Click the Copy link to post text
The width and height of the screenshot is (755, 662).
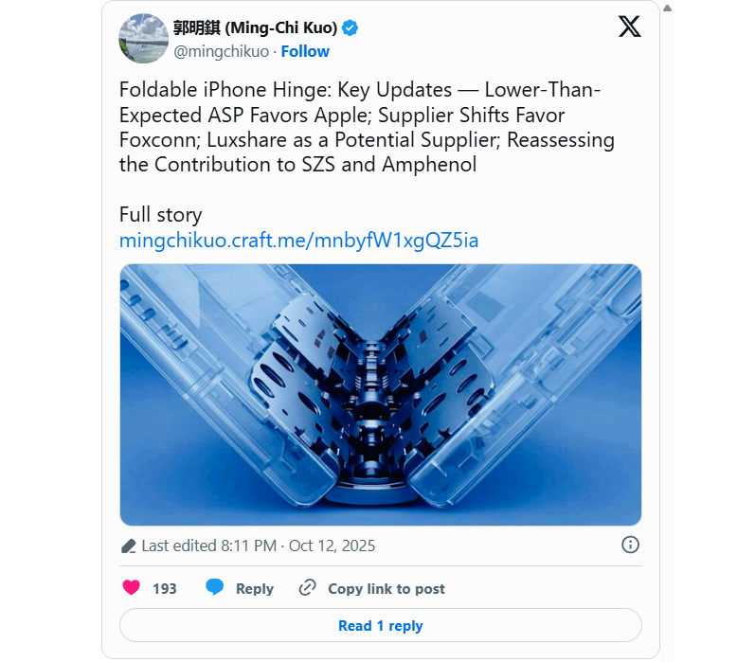coord(386,589)
